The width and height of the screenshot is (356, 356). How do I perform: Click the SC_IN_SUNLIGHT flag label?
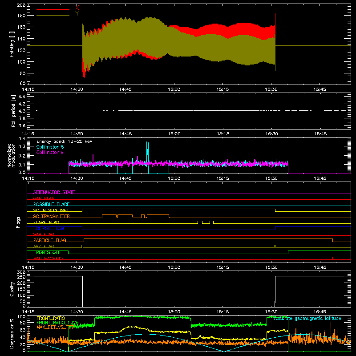point(51,210)
